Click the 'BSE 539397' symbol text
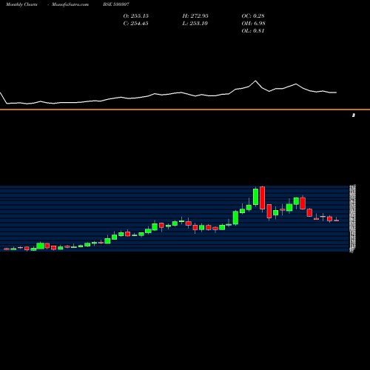Screen dimensions: 370x370 pyautogui.click(x=116, y=4)
